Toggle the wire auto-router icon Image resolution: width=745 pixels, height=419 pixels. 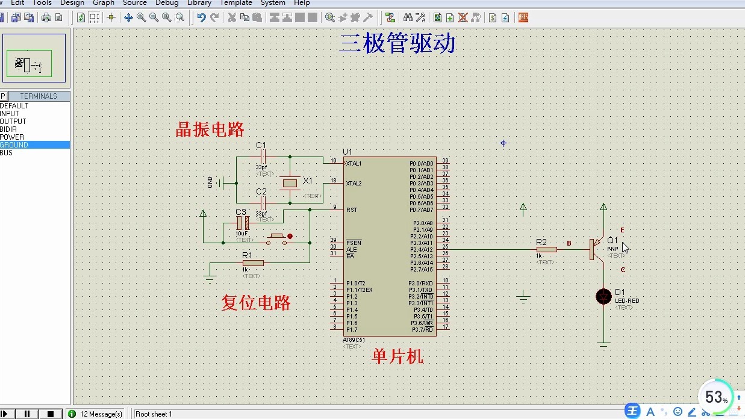tap(390, 17)
